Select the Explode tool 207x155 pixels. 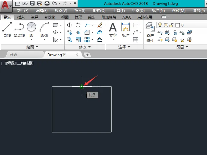[x=100, y=32]
